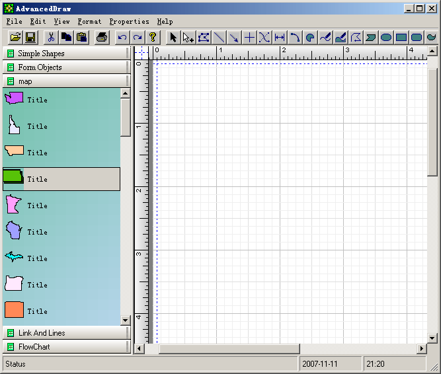This screenshot has width=441, height=374.
Task: Collapse the map shapes panel
Action: click(x=67, y=81)
